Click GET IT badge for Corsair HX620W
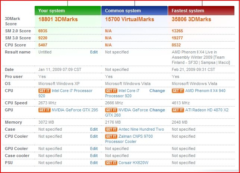The width and height of the screenshot is (240, 173). coord(111,163)
